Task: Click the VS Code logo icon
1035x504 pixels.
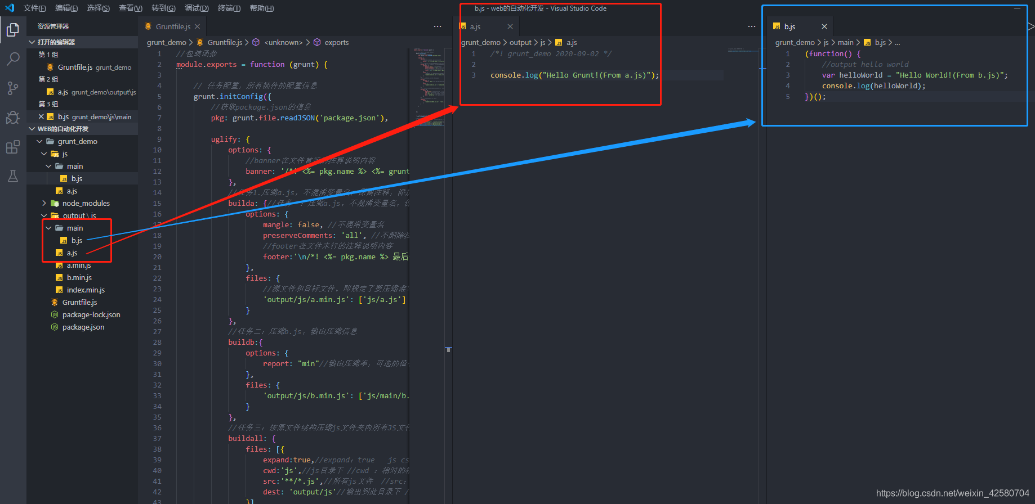Action: (10, 8)
